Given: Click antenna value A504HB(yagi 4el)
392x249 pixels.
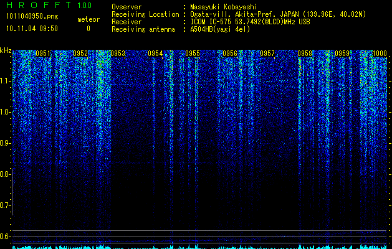Looking at the screenshot, I should point(220,29).
